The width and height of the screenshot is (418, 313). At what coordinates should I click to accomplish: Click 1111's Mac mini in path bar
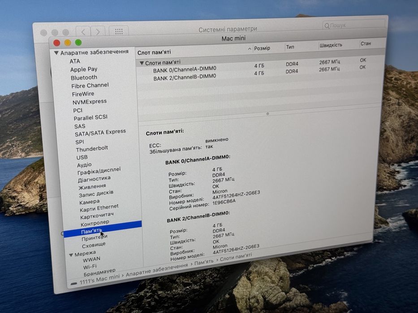coord(99,279)
